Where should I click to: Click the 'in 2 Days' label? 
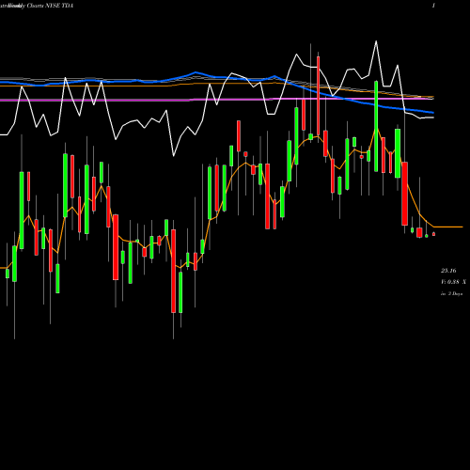point(451,293)
